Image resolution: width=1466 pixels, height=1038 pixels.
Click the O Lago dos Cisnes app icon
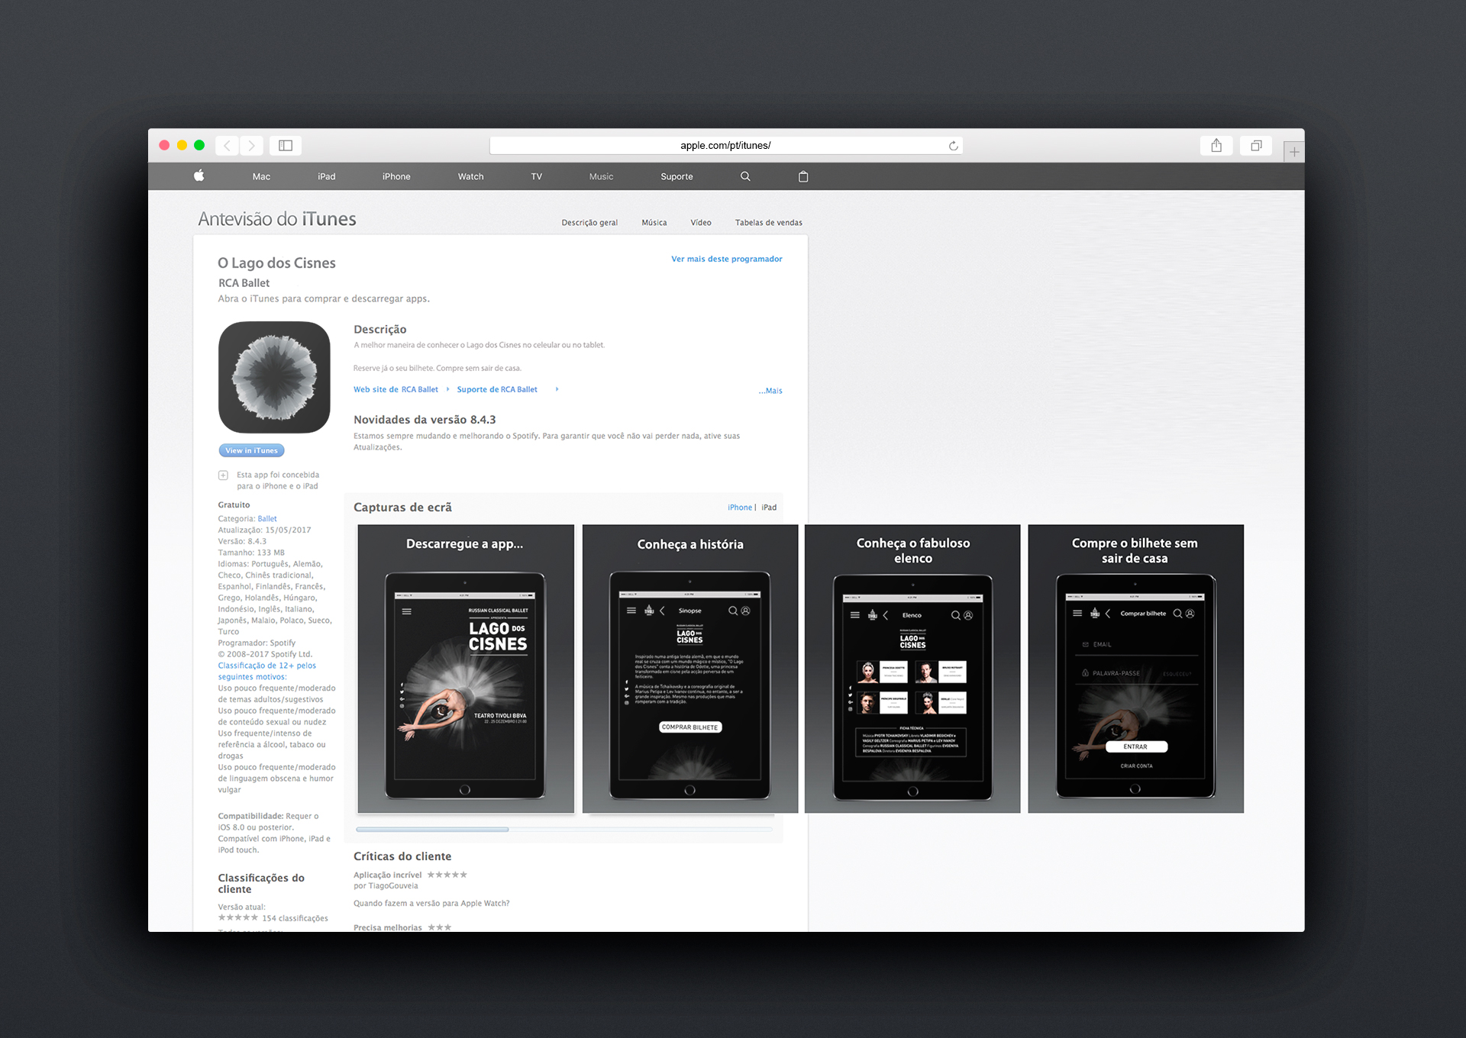click(274, 377)
